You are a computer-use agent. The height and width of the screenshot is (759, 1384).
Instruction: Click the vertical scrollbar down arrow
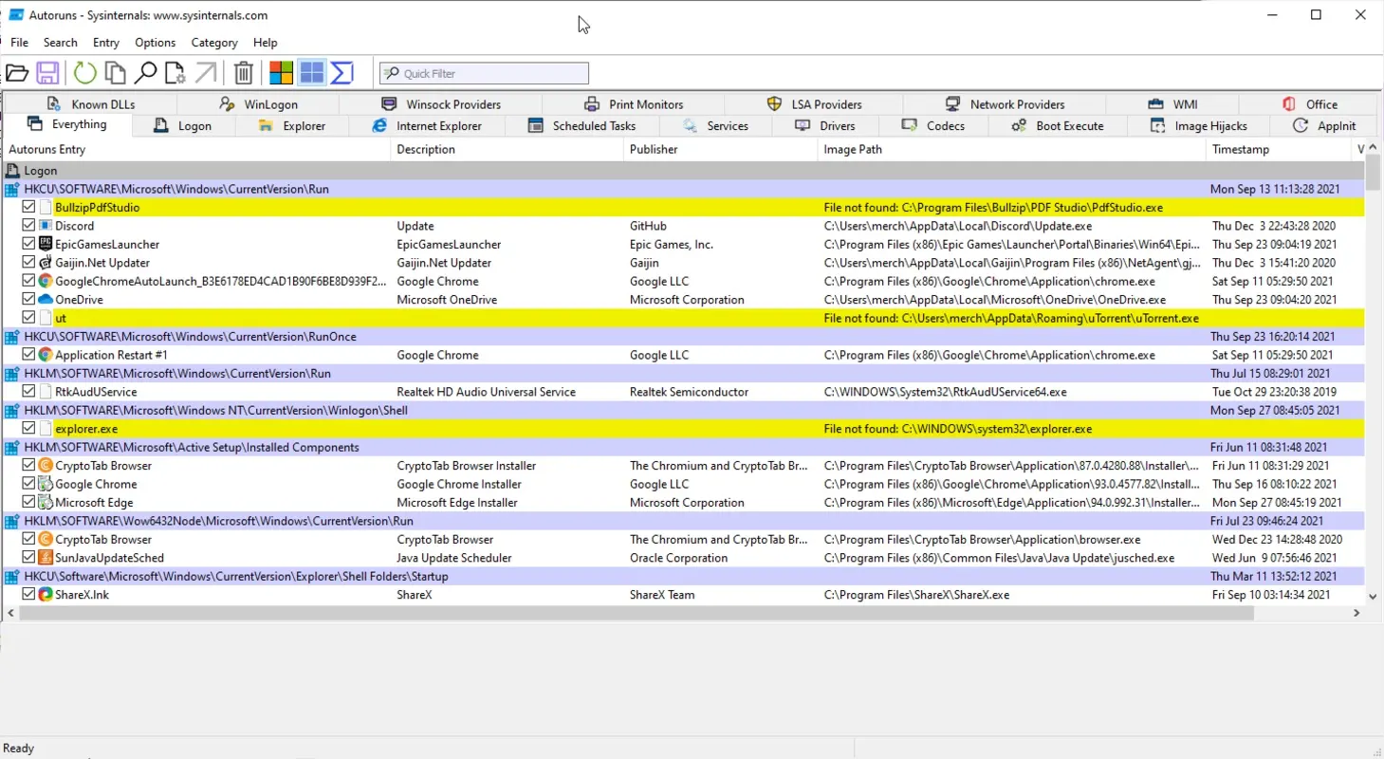1373,597
